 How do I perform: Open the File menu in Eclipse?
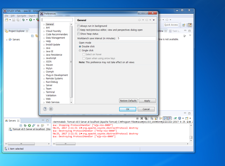click(x=6, y=16)
